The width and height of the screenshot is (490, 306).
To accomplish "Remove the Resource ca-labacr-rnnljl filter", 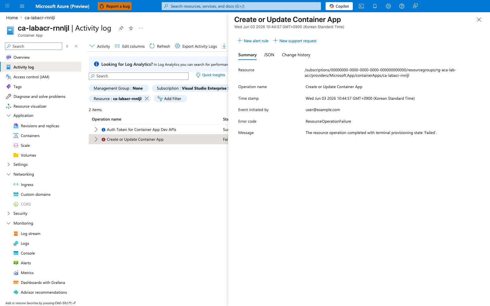I will 147,99.
